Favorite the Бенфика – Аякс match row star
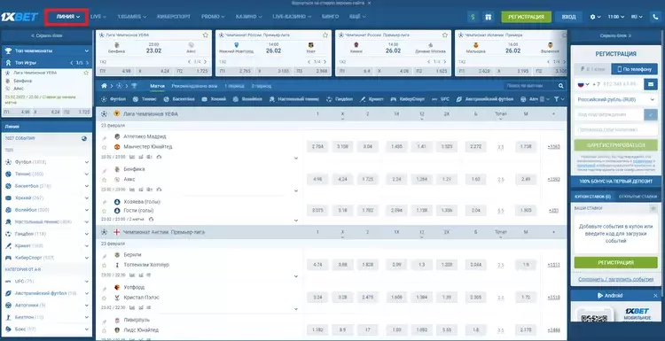This screenshot has width=665, height=341. click(x=105, y=180)
